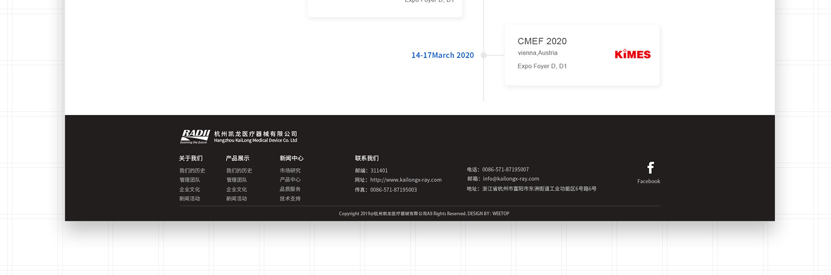The image size is (831, 275).
Task: Click 我们的历史 under 关于我们
Action: (192, 171)
